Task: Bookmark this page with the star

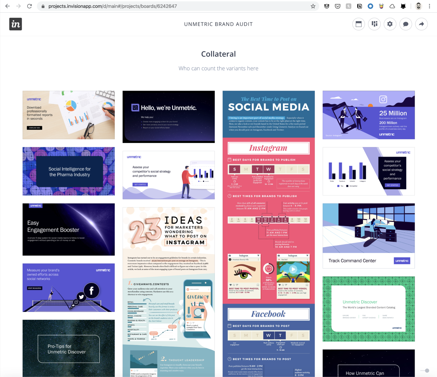Action: pos(313,6)
